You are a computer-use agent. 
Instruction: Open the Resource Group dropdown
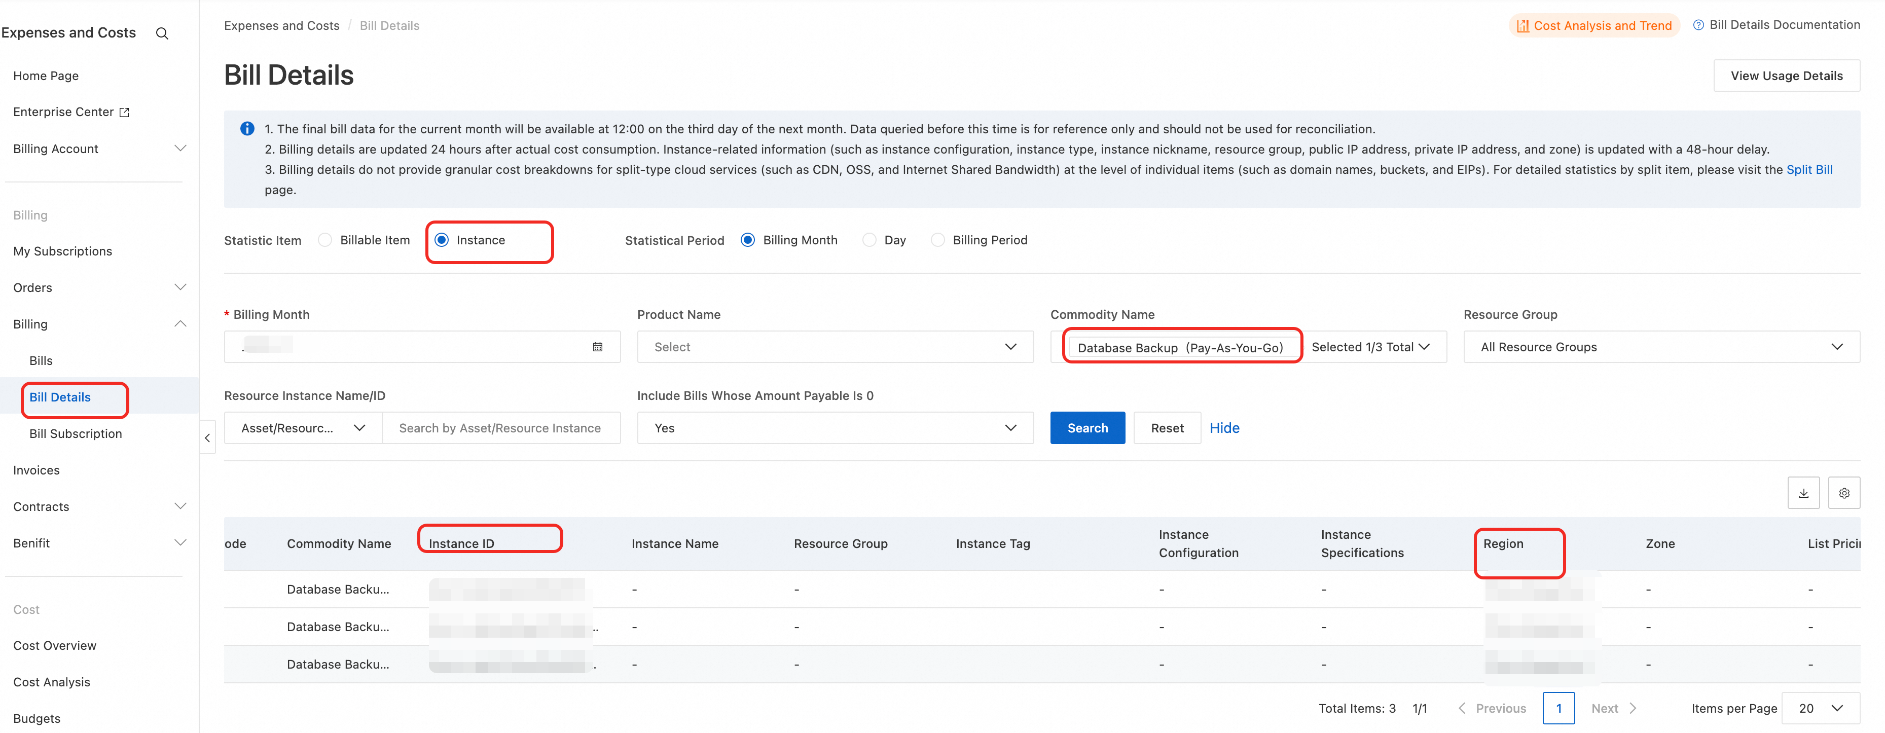1661,347
